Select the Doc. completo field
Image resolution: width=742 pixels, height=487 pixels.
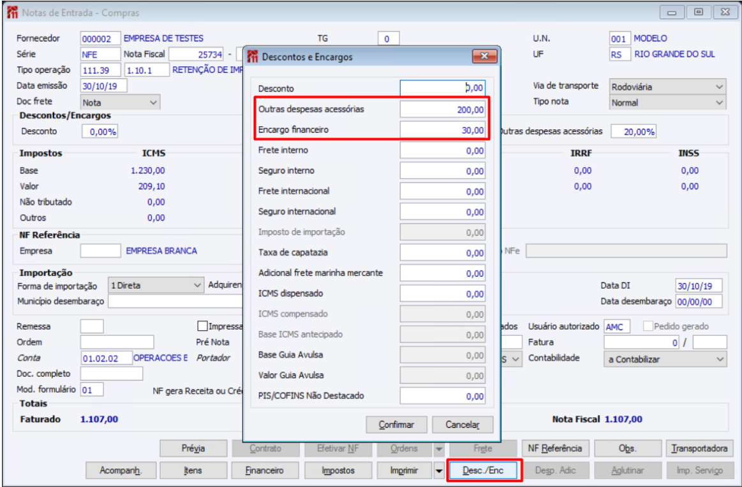coord(111,374)
